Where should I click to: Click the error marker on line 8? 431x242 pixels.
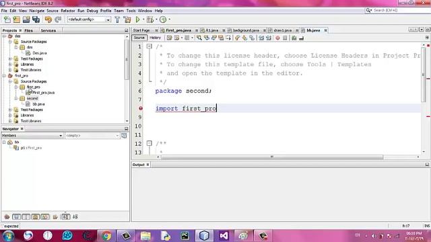pos(141,108)
